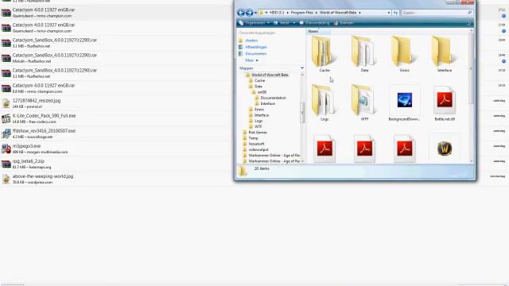The width and height of the screenshot is (509, 286).
Task: Click the search magnifier icon
Action: point(469,13)
